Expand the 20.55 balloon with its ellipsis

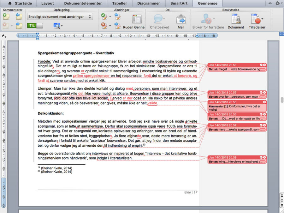[263, 97]
